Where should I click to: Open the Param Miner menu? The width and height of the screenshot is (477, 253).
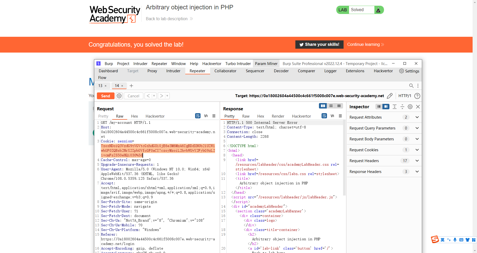[266, 64]
